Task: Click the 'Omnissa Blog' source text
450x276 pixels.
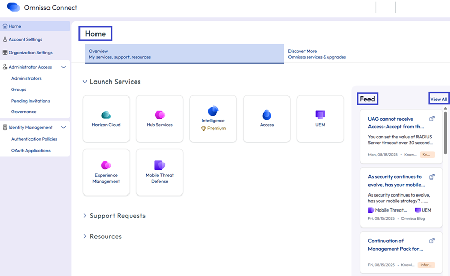Action: [413, 218]
